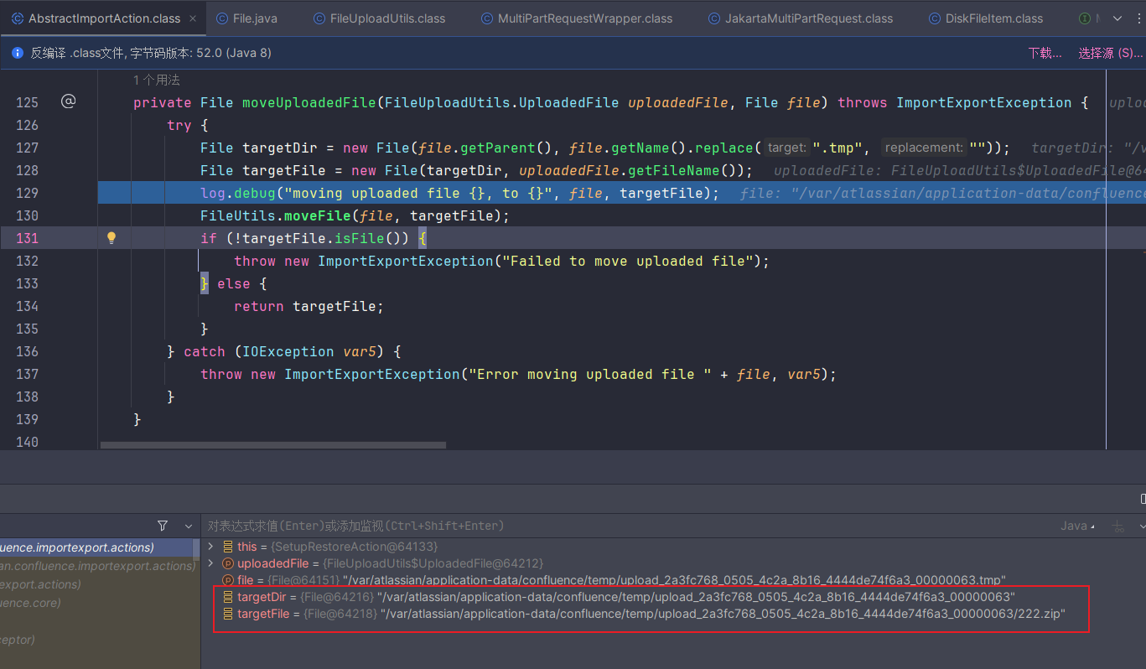
Task: Click the targetFile variable icon
Action: click(x=227, y=614)
